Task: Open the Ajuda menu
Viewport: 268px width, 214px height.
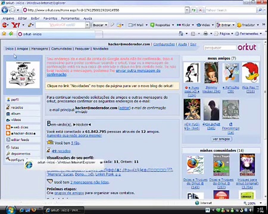Action: (x=88, y=18)
